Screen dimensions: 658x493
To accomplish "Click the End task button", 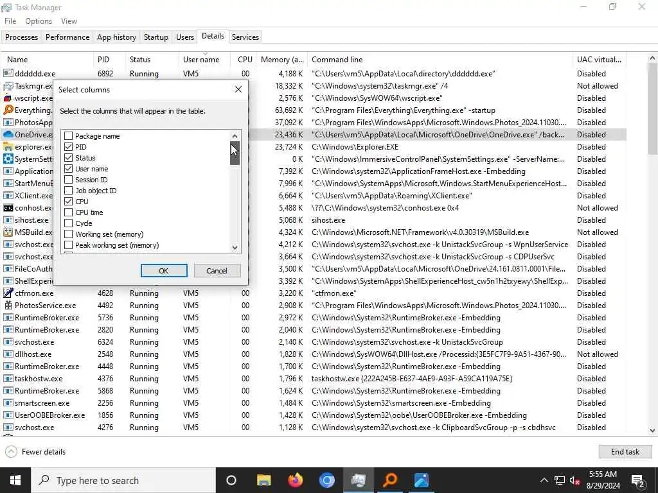I will point(625,451).
